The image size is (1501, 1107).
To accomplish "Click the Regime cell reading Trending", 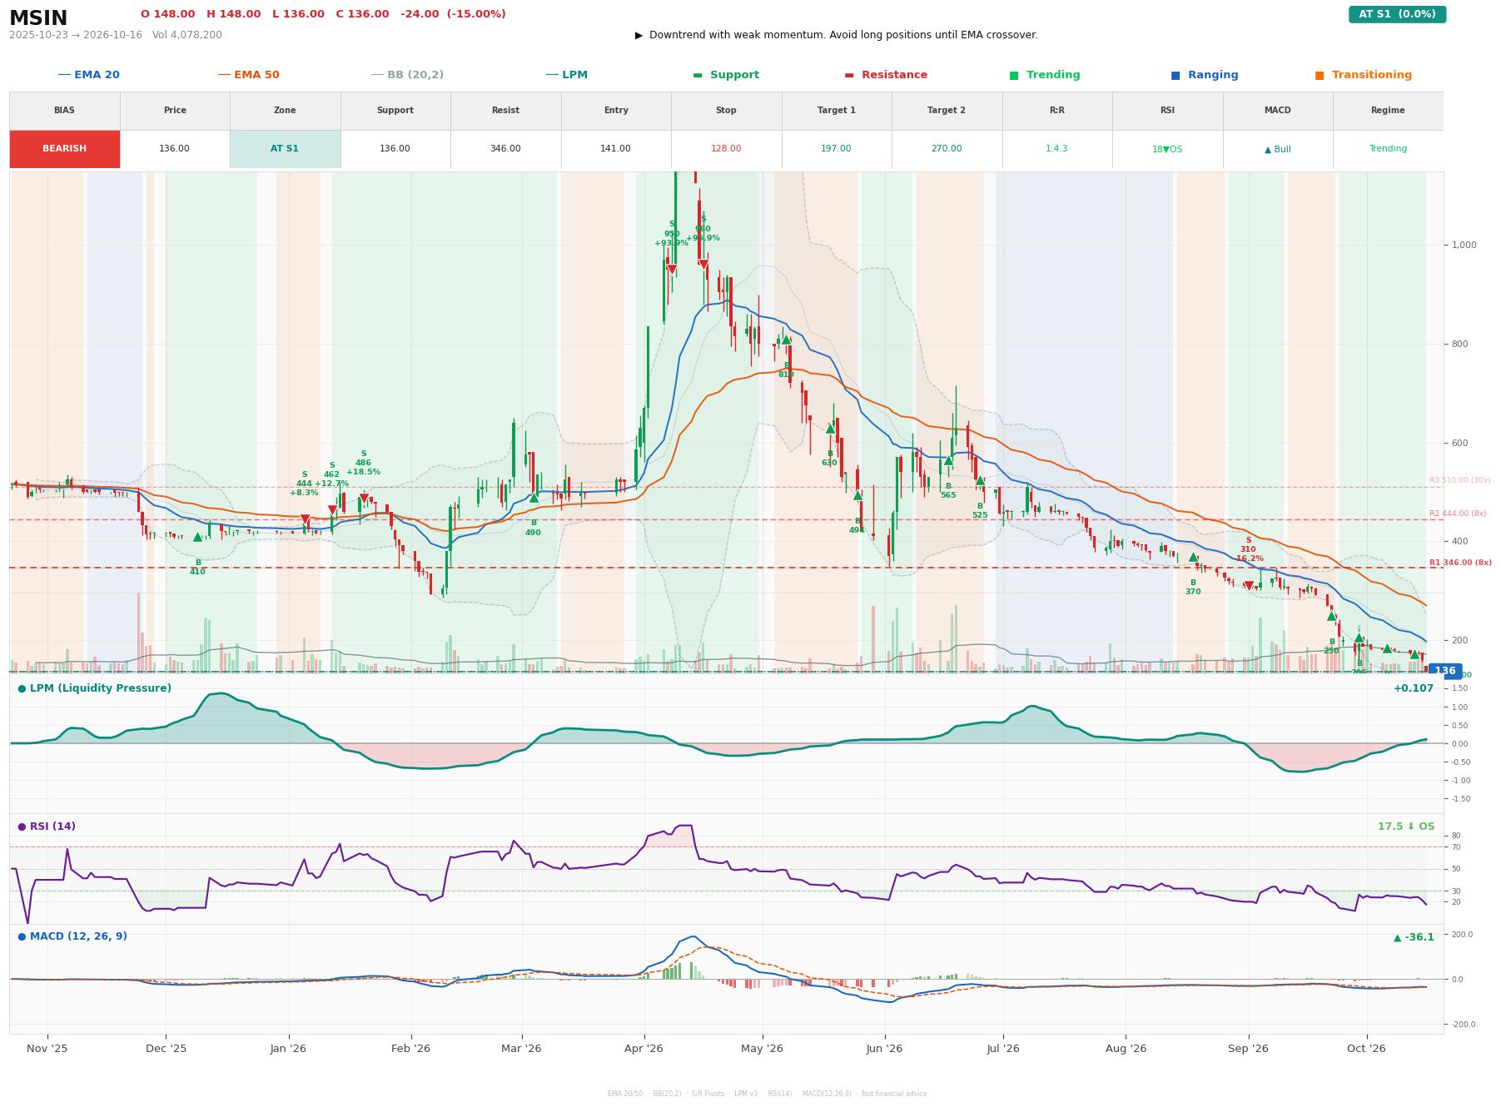I will click(x=1388, y=149).
